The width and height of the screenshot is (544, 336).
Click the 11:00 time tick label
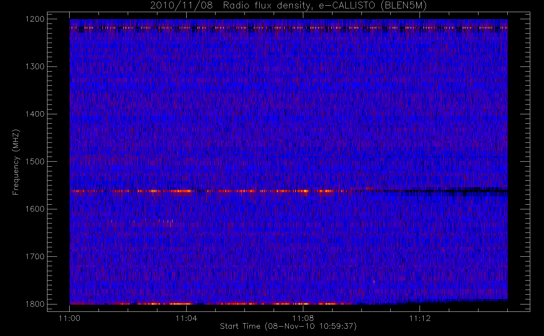coord(70,318)
